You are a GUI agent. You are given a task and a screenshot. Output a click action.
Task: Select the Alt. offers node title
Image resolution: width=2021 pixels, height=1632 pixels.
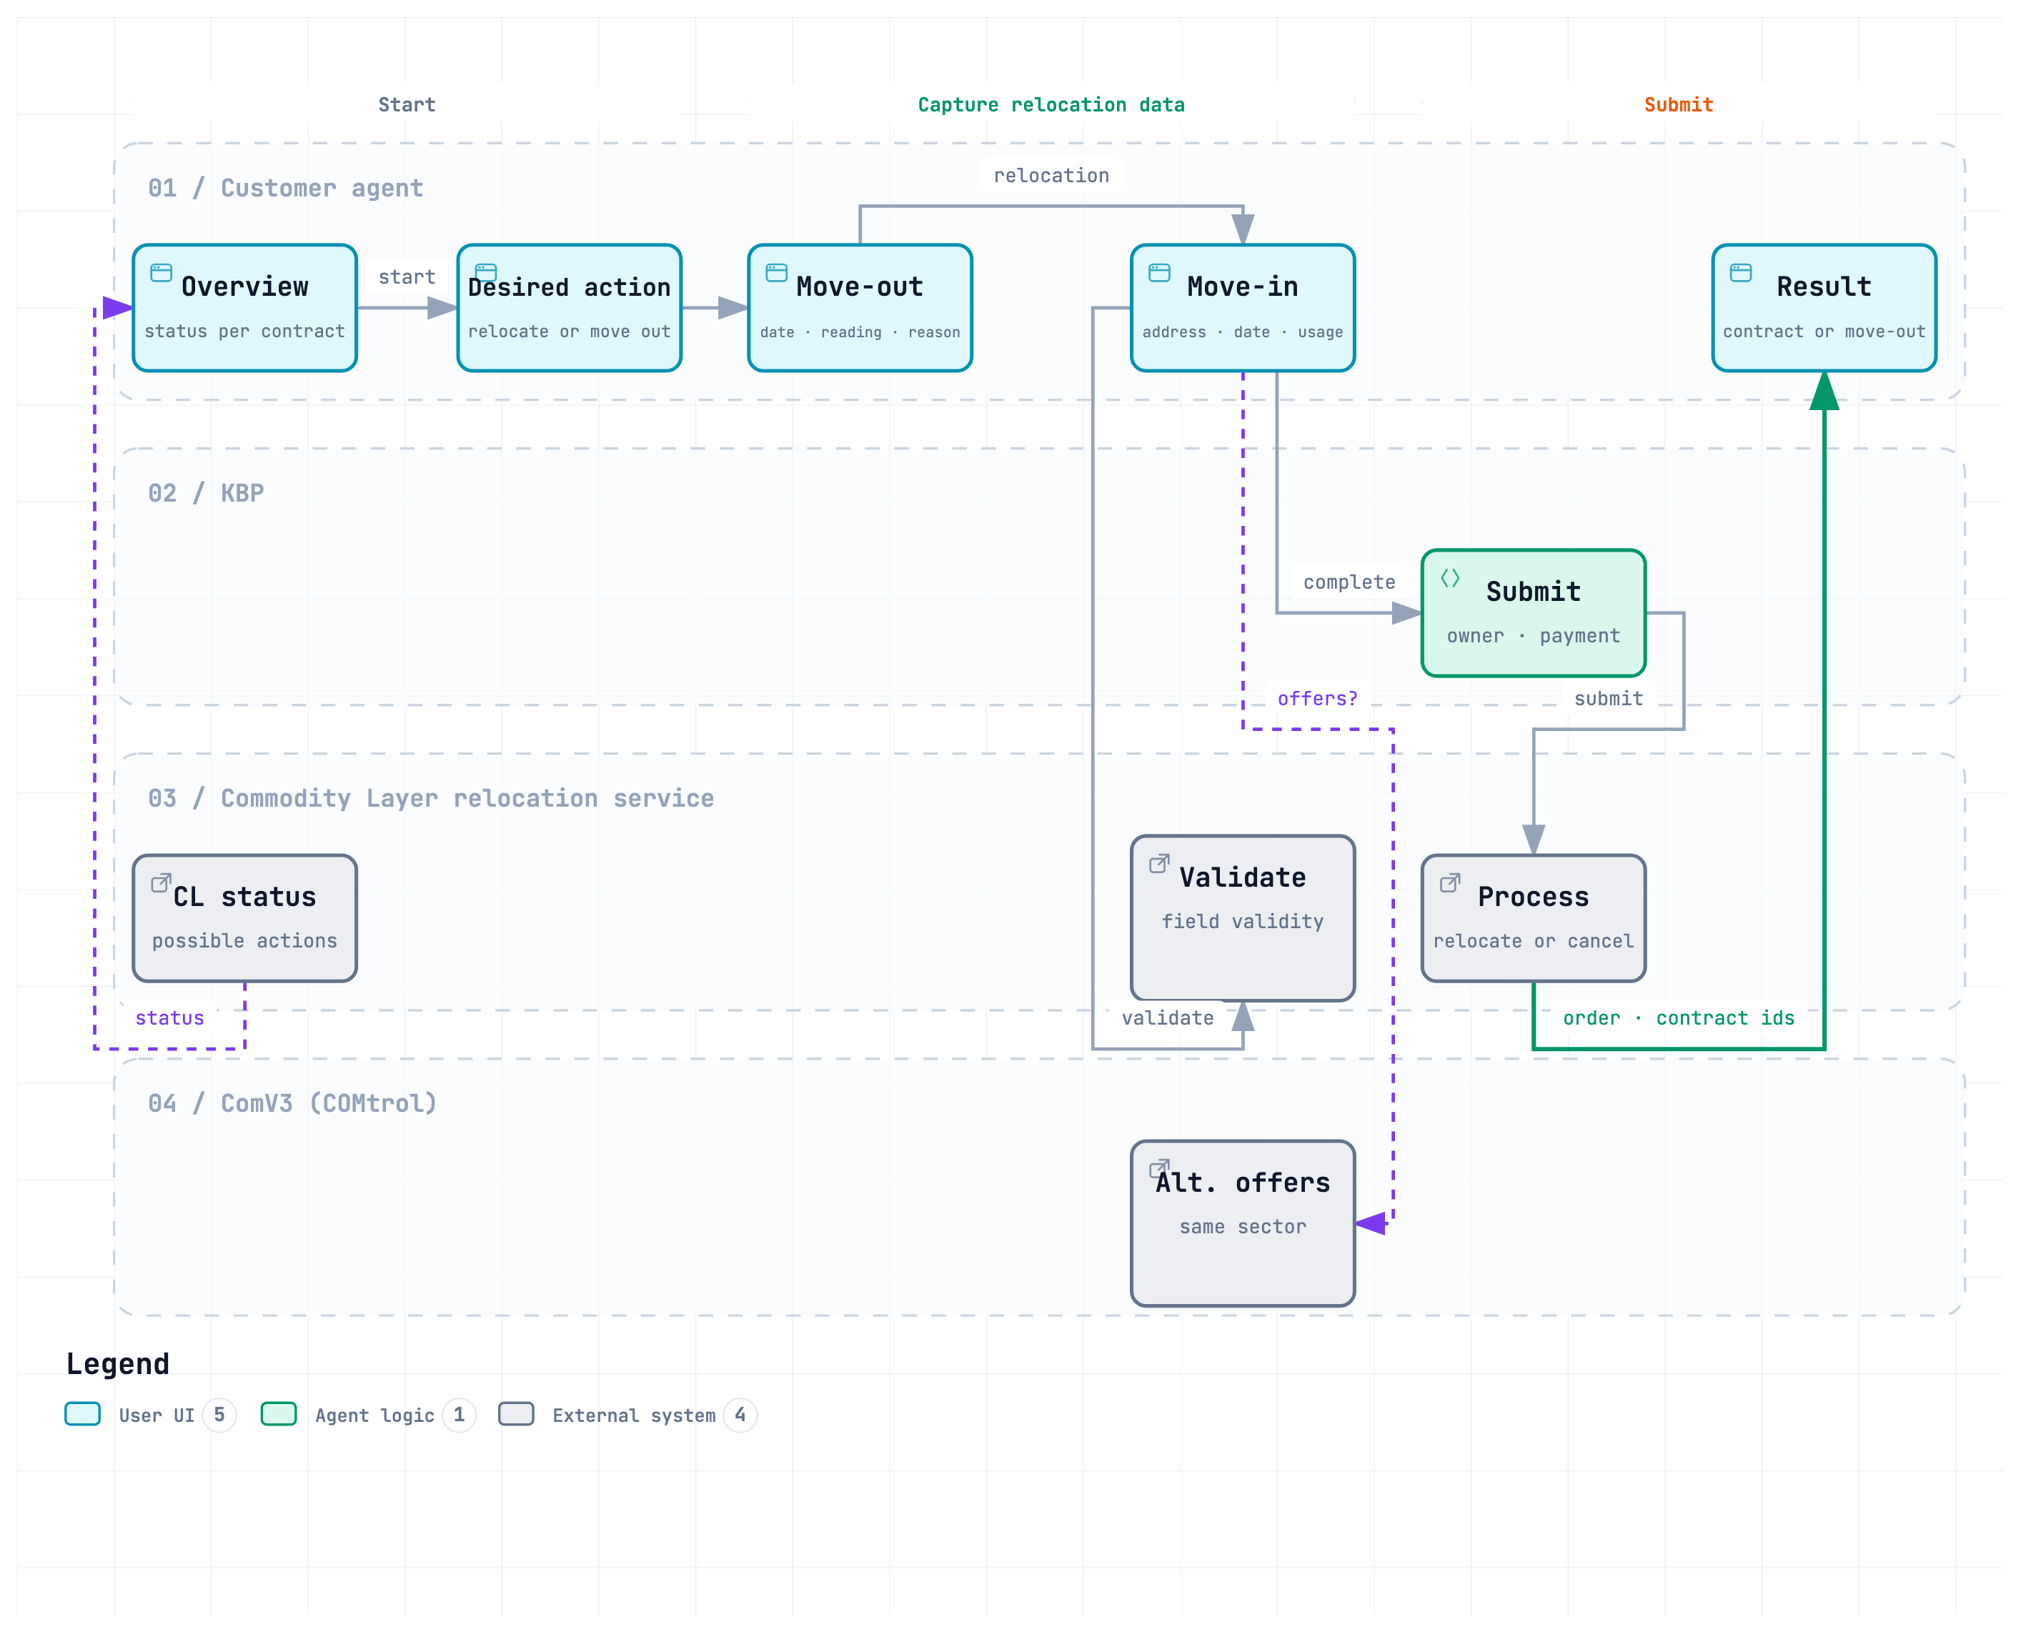[1243, 1183]
